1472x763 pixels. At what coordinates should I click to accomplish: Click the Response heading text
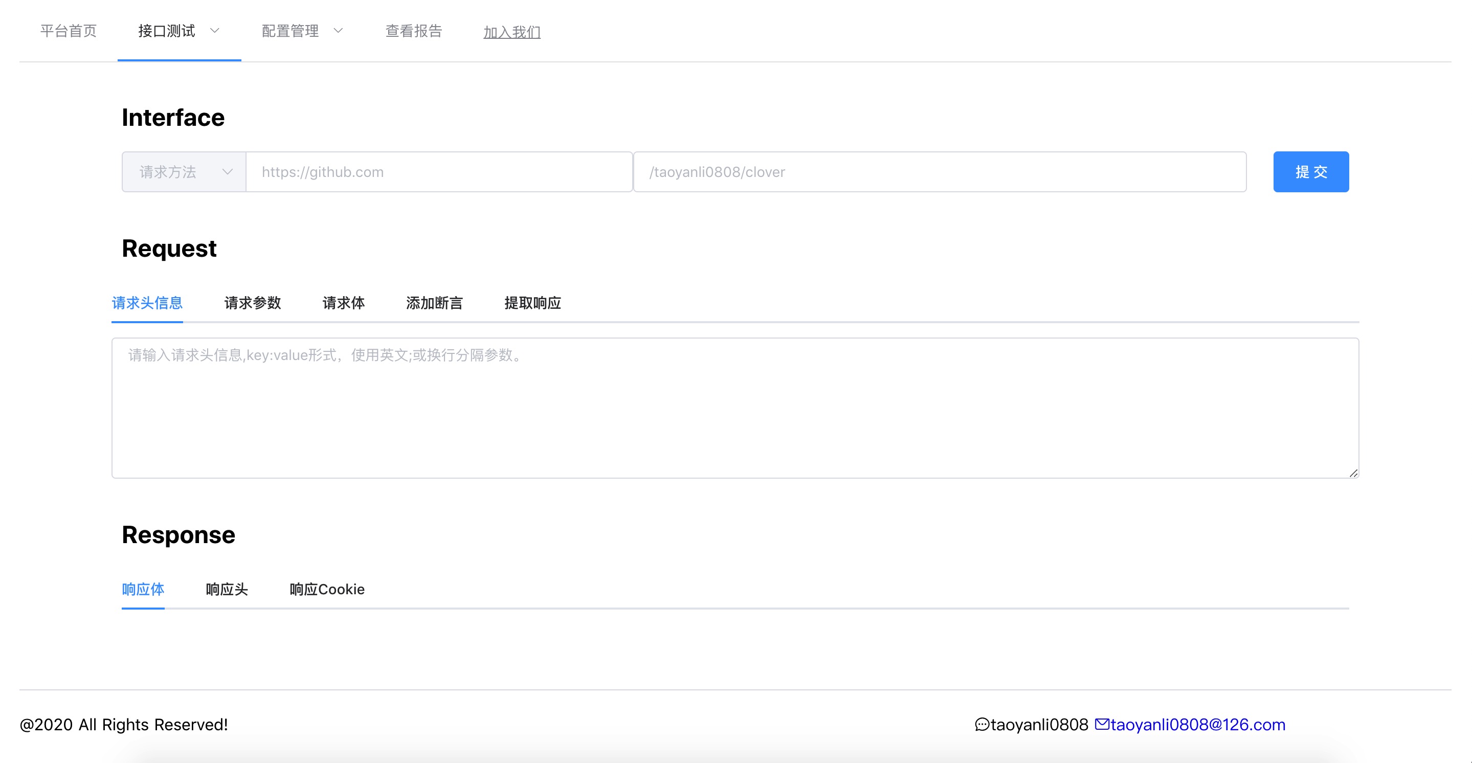(179, 535)
